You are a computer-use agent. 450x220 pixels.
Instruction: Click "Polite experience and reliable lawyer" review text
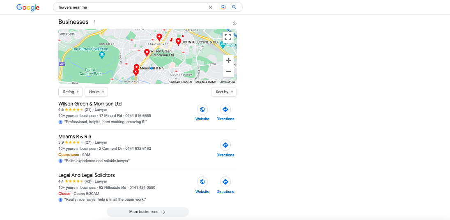point(97,161)
